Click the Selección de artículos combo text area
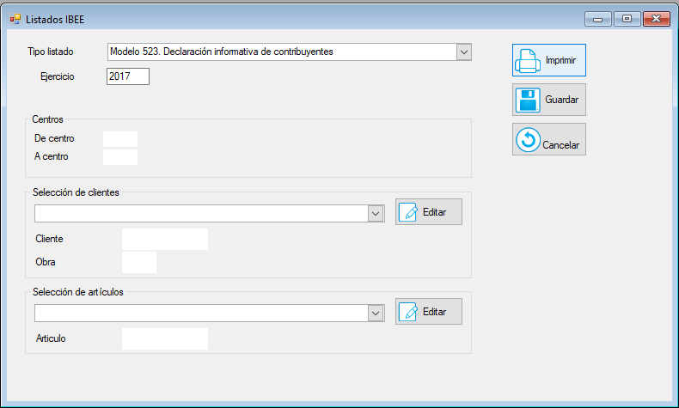Screen dimensions: 679x408 point(201,314)
